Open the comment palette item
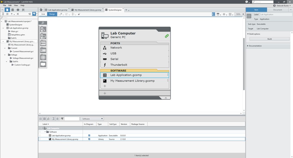Image resolution: width=293 pixels, height=158 pixels. click(x=43, y=64)
